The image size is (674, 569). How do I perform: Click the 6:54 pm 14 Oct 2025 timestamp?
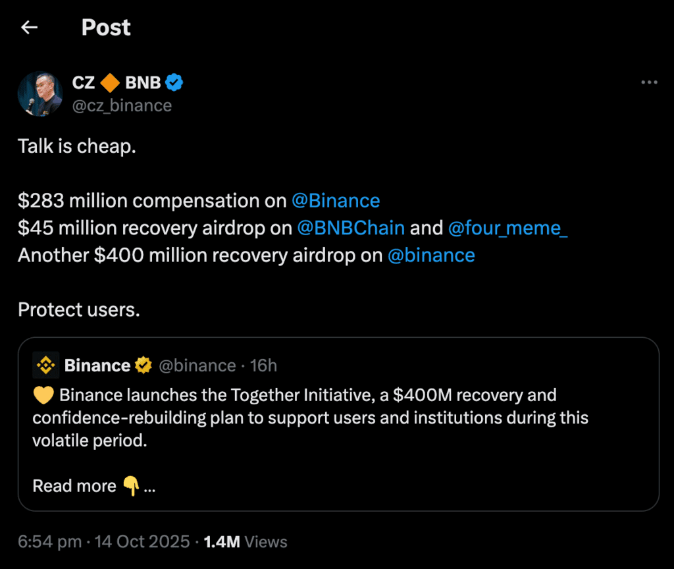point(103,542)
